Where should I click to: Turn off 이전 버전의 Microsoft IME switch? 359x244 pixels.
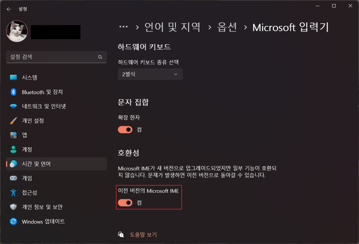125,203
